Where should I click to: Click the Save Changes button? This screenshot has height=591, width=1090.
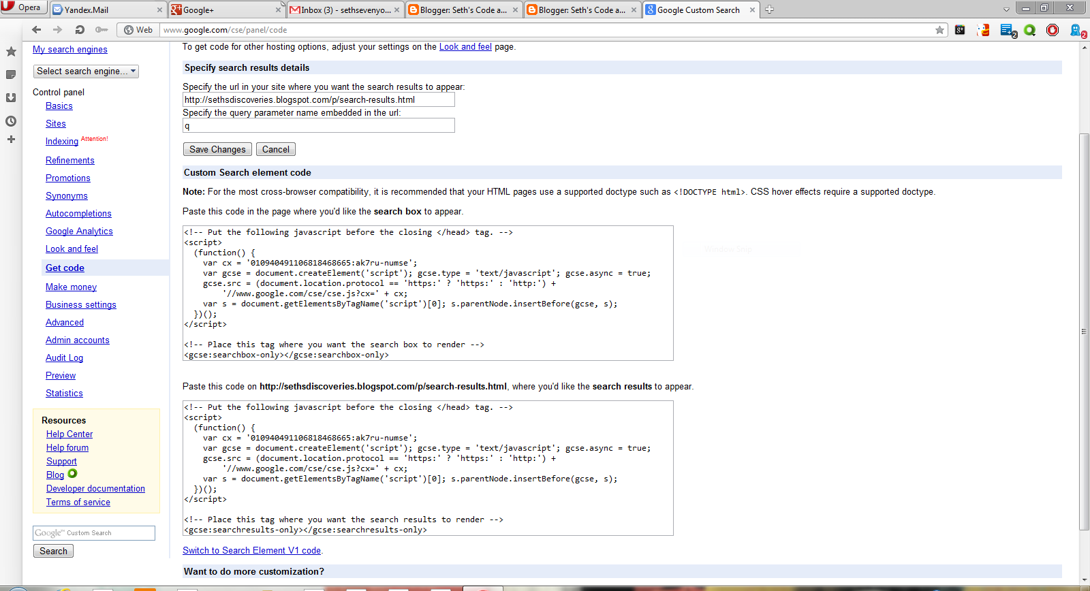point(217,149)
